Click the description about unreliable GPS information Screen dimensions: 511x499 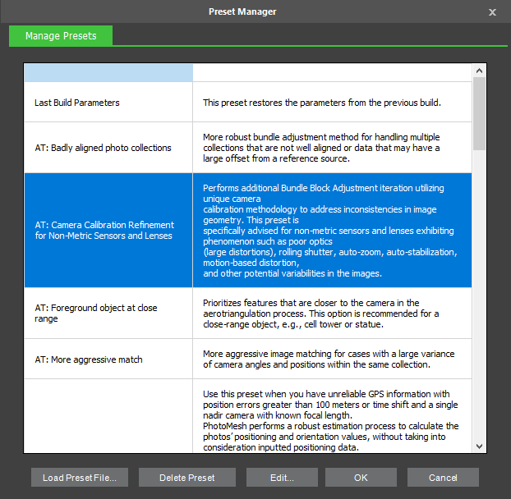331,414
